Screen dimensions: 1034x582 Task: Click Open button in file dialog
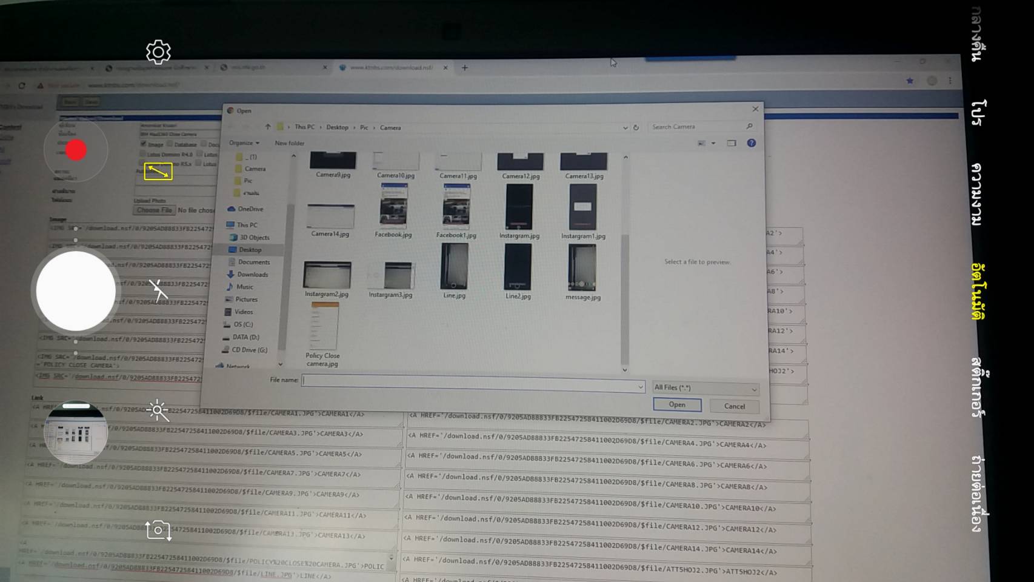click(x=677, y=405)
